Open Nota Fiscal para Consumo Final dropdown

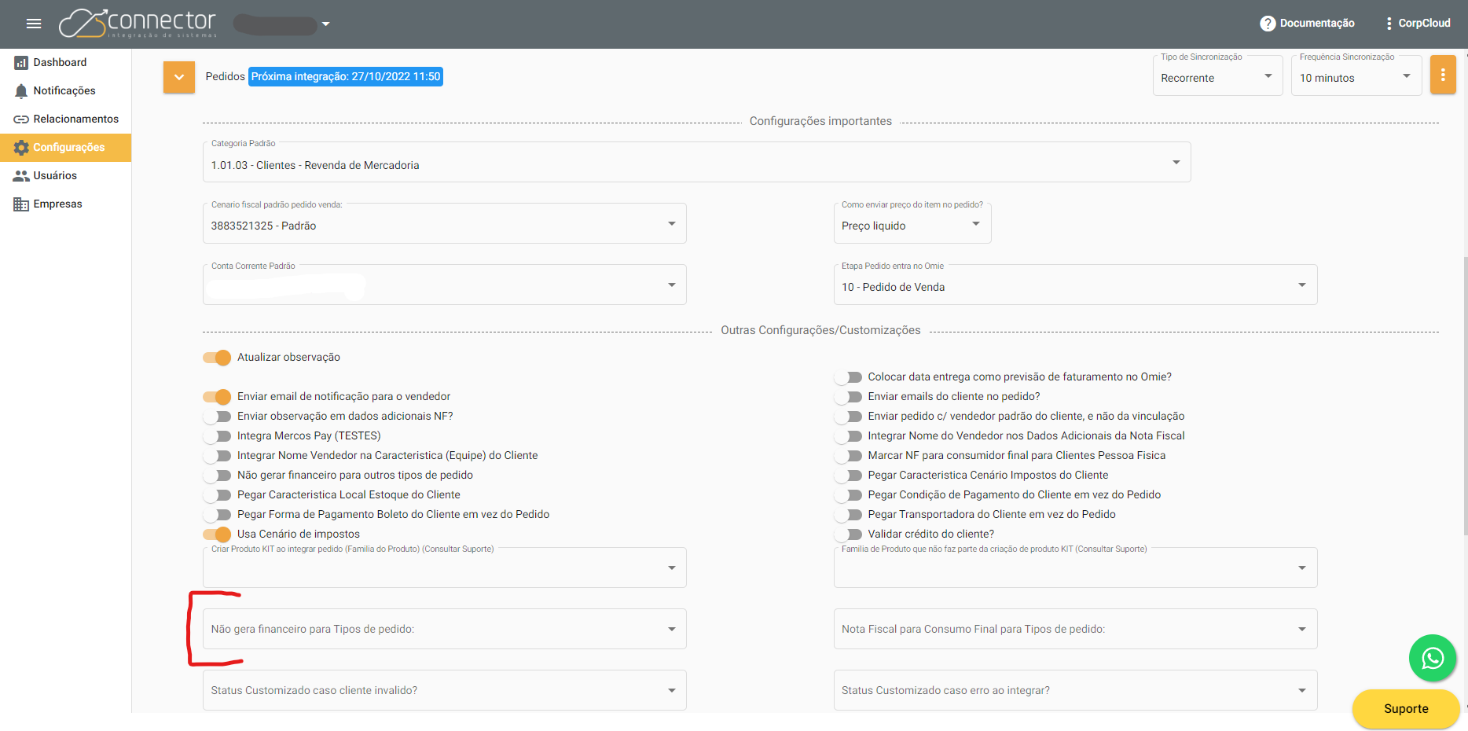pyautogui.click(x=1075, y=629)
